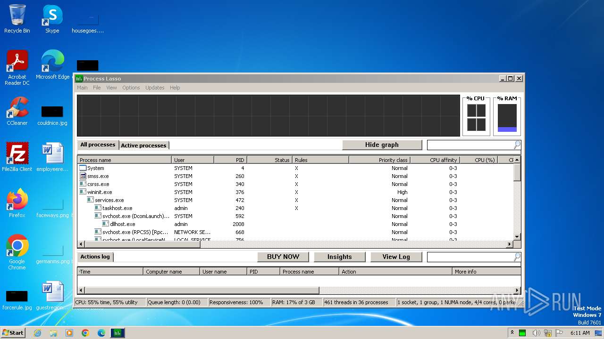Select the services.exe process icon
The width and height of the screenshot is (604, 339).
[x=91, y=200]
